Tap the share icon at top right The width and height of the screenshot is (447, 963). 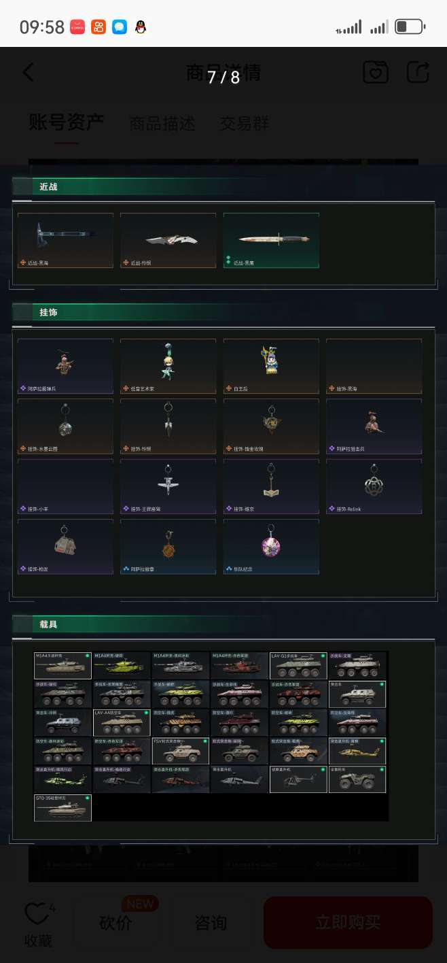point(418,72)
